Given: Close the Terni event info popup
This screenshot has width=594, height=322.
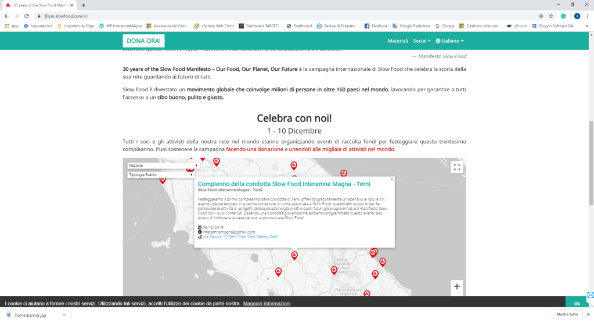Looking at the screenshot, I should pyautogui.click(x=392, y=180).
